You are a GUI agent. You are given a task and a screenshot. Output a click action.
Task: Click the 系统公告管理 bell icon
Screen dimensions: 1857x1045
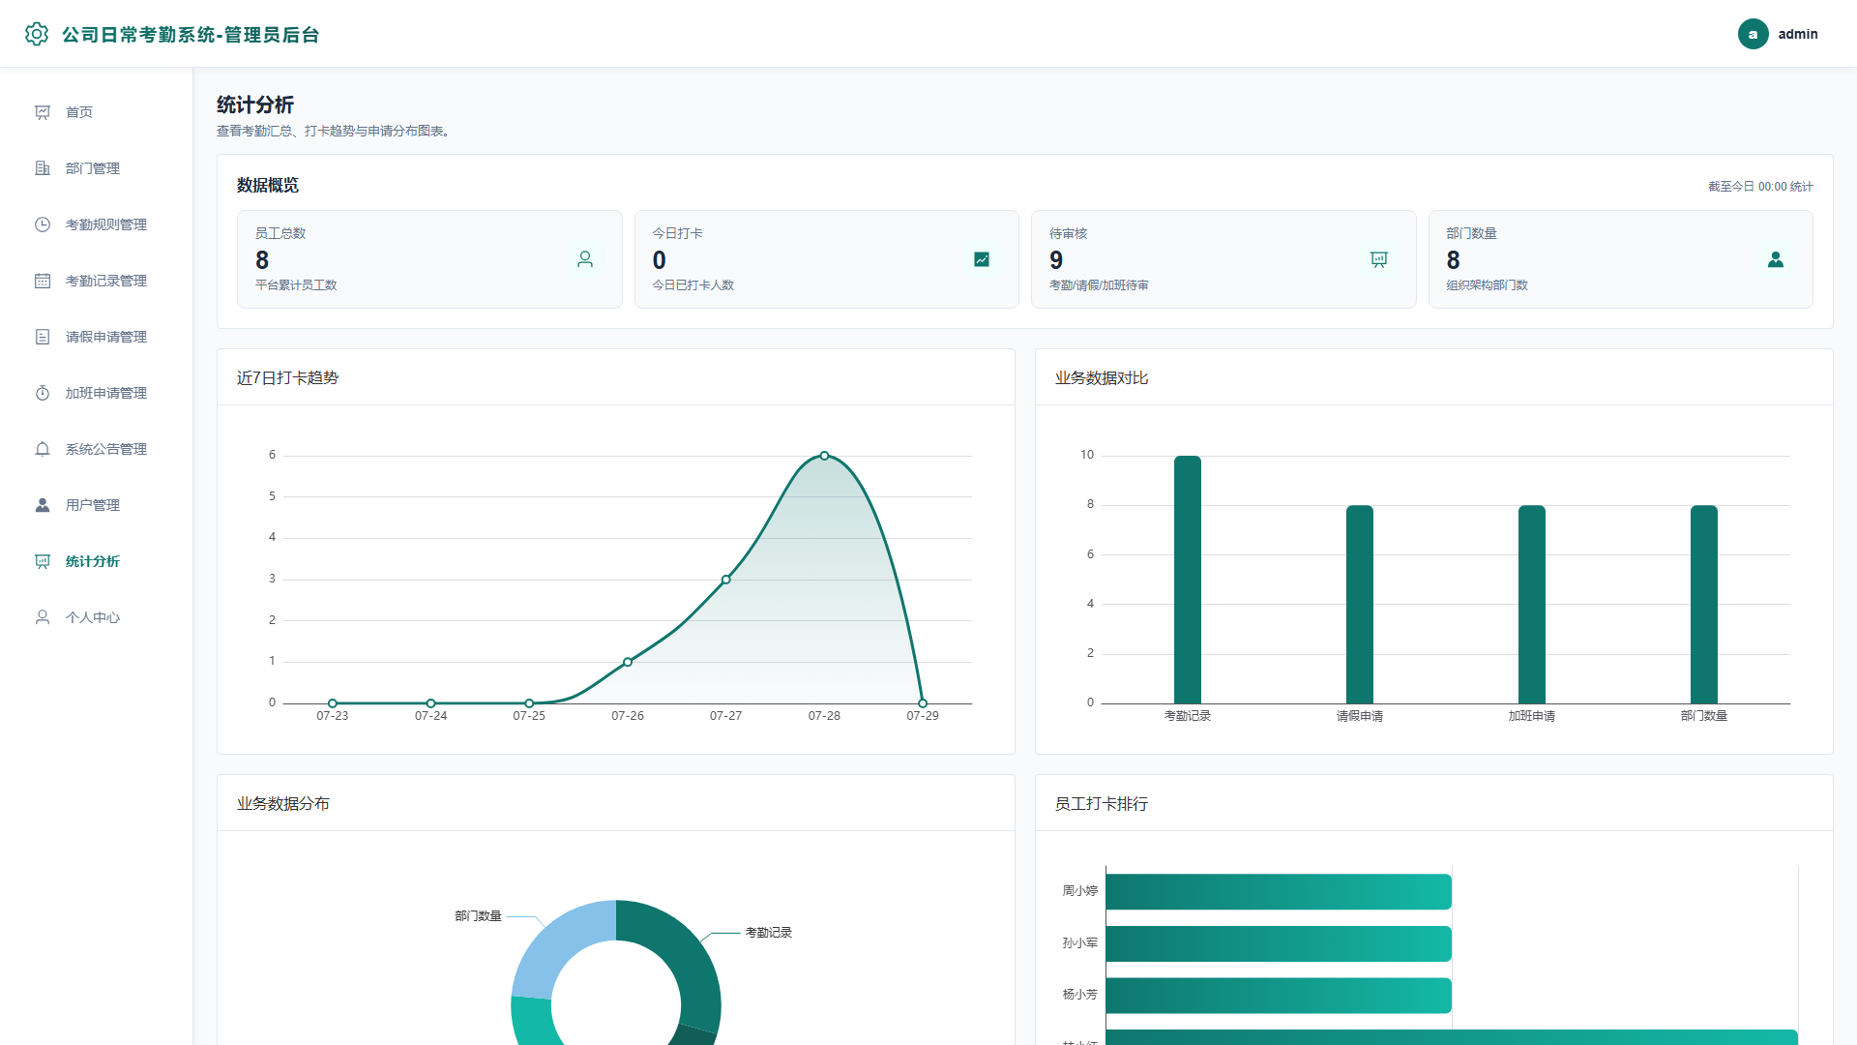pos(43,449)
